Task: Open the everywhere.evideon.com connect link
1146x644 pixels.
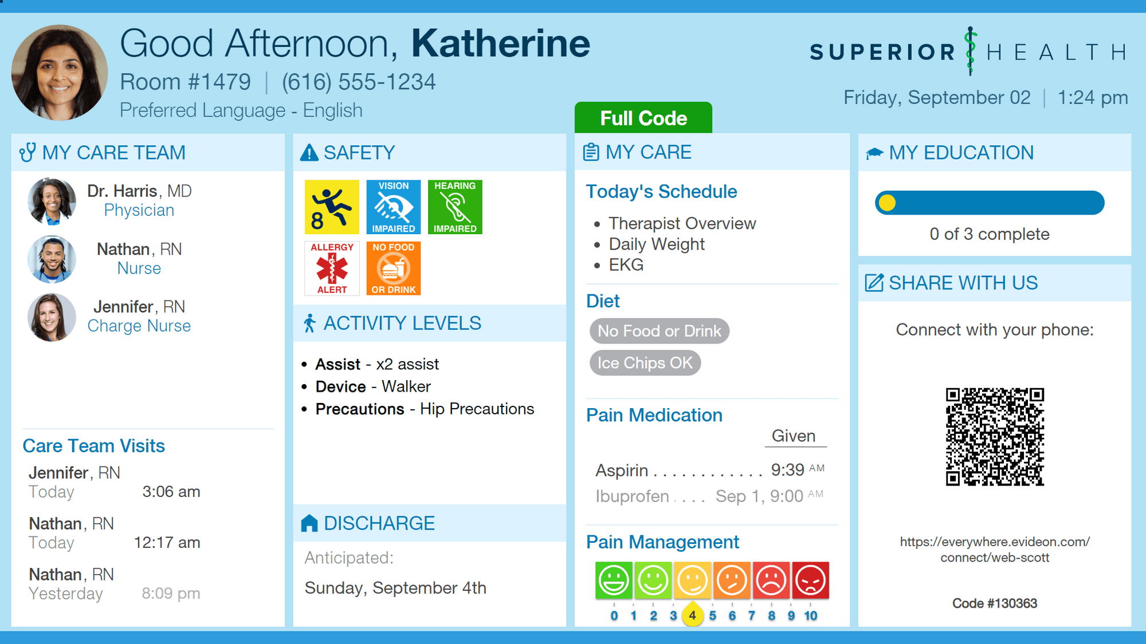Action: point(995,550)
